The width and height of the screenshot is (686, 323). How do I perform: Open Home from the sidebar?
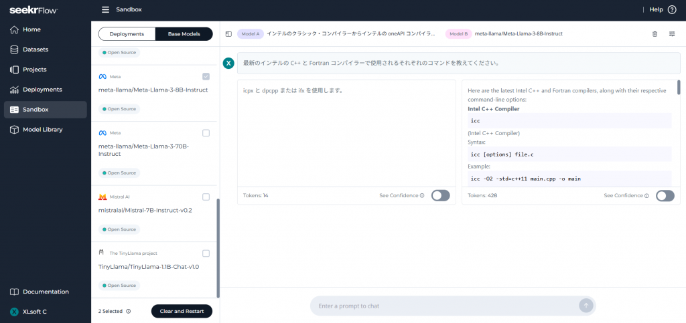tap(46, 29)
